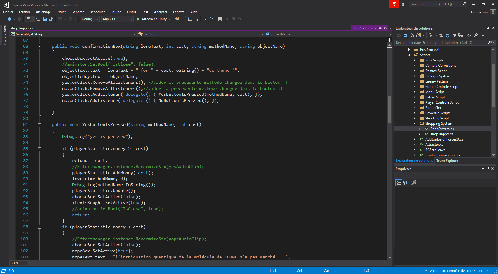Click the Home icon in Explorateur de solutions
The width and height of the screenshot is (498, 274).
pos(412,35)
